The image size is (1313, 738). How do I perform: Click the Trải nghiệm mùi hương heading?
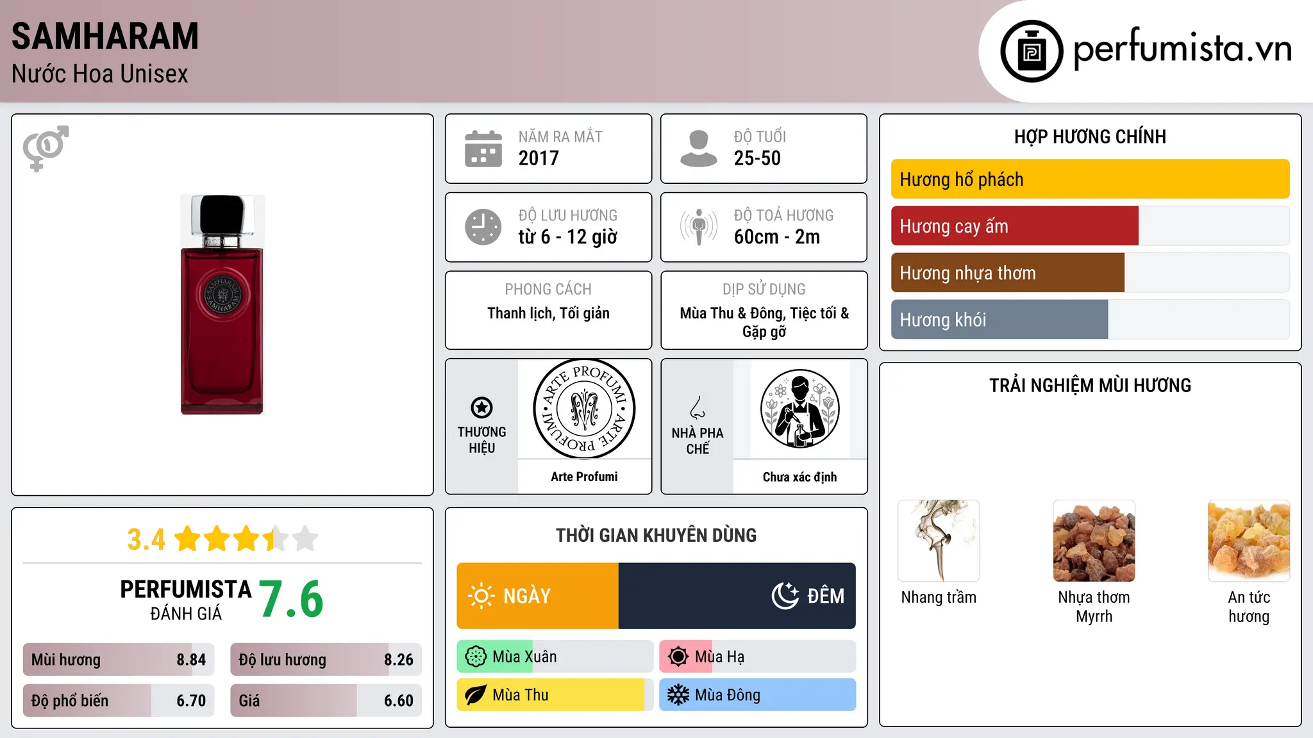(1090, 385)
